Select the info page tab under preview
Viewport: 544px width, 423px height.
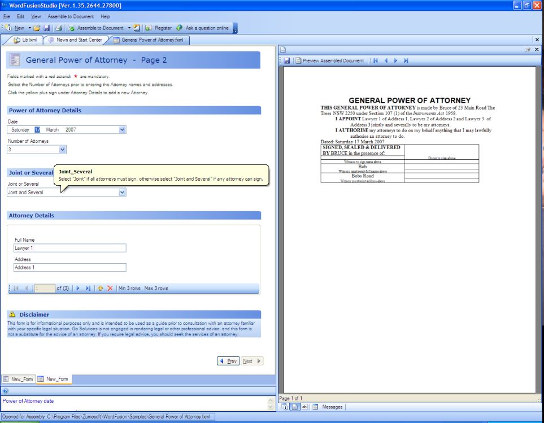pos(285,407)
